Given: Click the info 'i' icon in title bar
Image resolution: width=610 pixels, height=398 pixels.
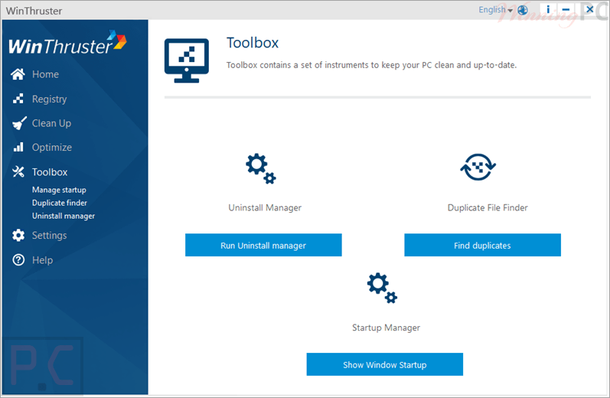Looking at the screenshot, I should 548,9.
